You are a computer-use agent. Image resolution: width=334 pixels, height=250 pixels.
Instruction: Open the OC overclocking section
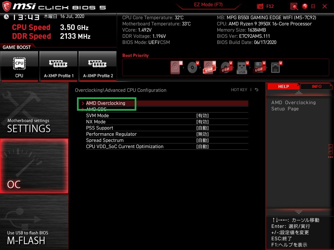click(x=34, y=166)
